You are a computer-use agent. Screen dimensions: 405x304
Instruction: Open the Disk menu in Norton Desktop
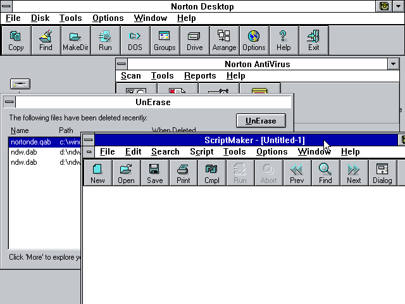click(x=40, y=18)
